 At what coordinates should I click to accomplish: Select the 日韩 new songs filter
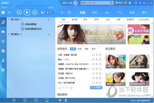coord(86,49)
